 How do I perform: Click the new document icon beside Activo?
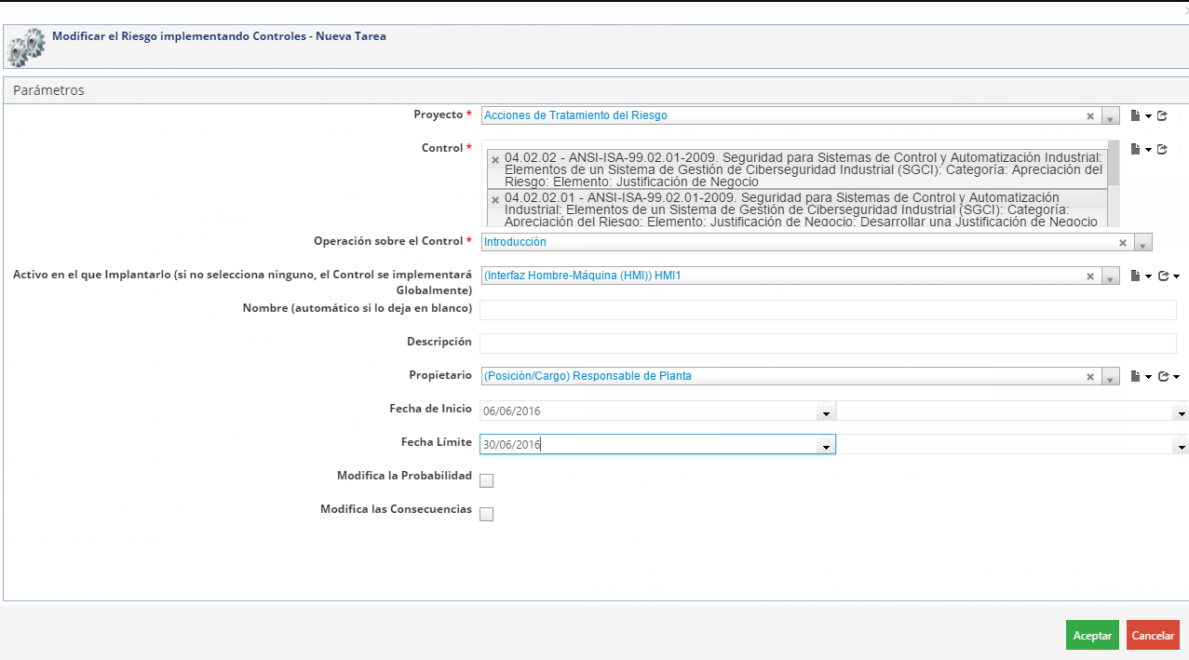point(1136,276)
